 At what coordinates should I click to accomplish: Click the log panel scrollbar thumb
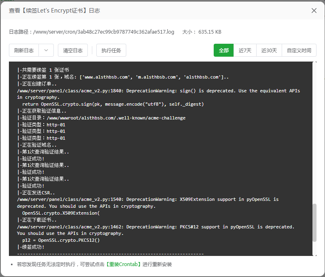314,223
